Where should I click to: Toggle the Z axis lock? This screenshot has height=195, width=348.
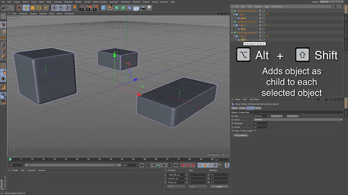[68, 8]
